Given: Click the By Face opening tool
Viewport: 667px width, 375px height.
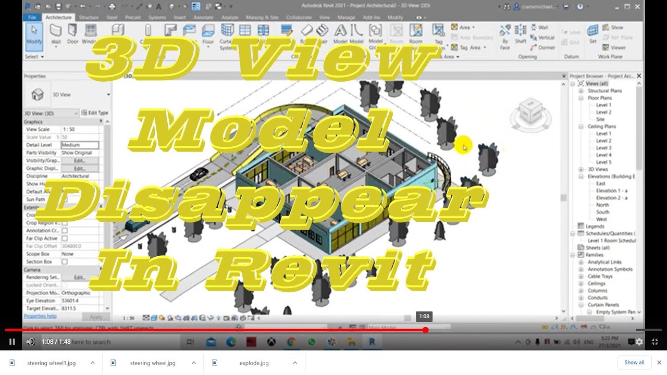Looking at the screenshot, I should [504, 37].
